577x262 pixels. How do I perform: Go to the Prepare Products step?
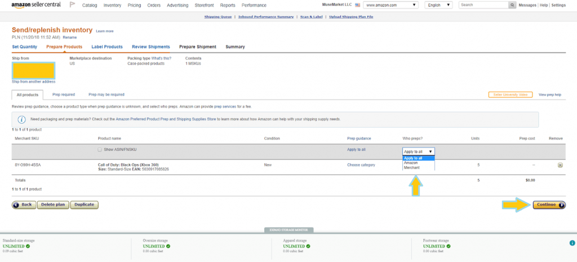tap(64, 47)
